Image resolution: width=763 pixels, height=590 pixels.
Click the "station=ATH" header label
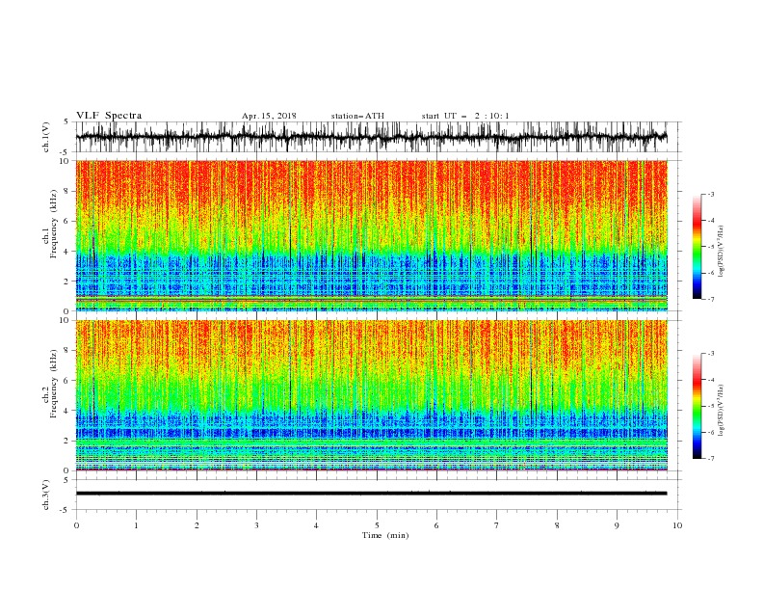coord(357,116)
